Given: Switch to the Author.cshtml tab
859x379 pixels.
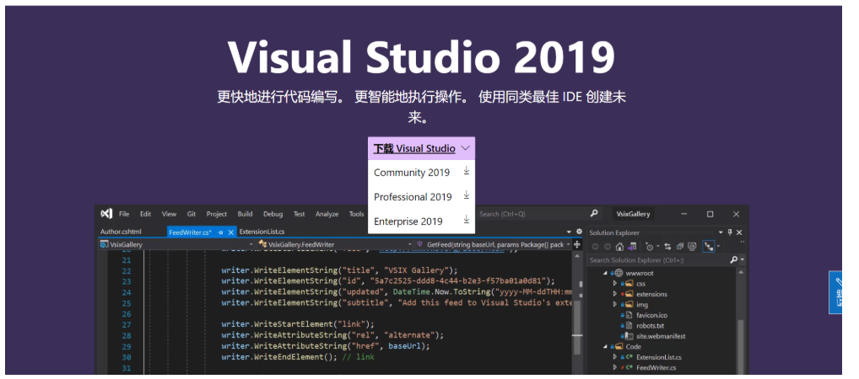Looking at the screenshot, I should coord(121,232).
